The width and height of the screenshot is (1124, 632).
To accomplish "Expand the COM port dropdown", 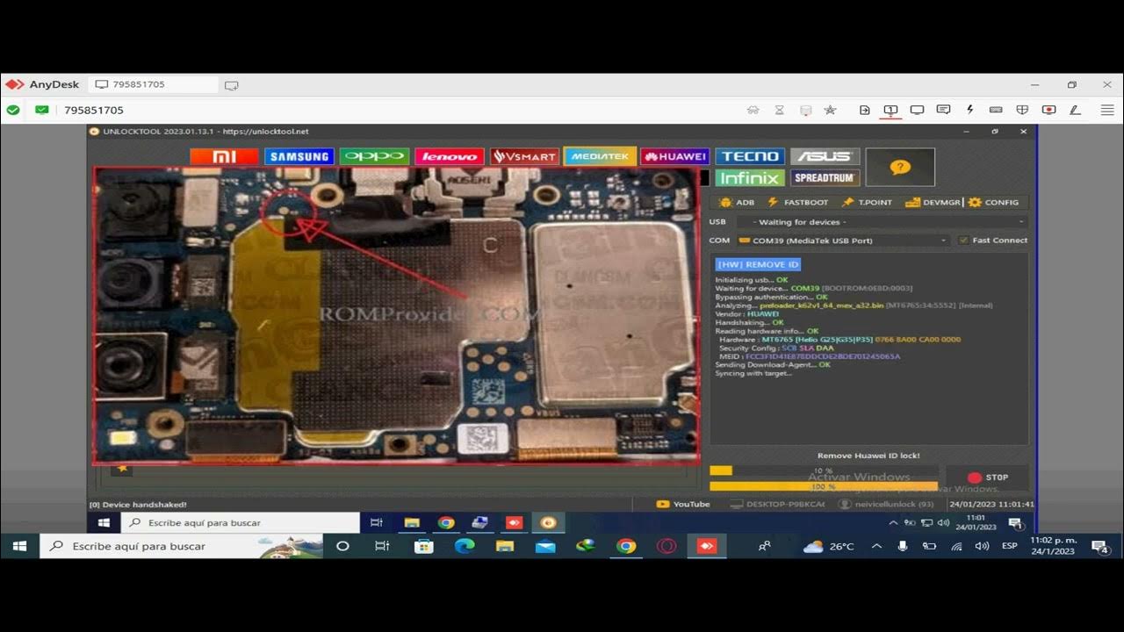I will click(x=843, y=240).
